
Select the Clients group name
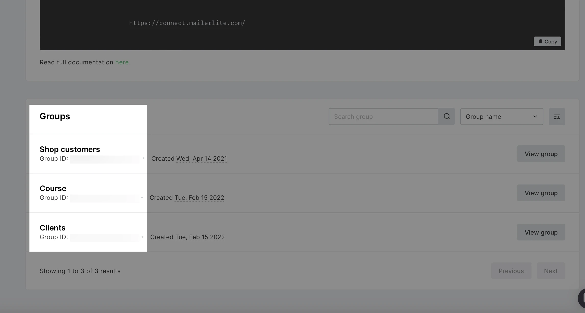pyautogui.click(x=53, y=228)
